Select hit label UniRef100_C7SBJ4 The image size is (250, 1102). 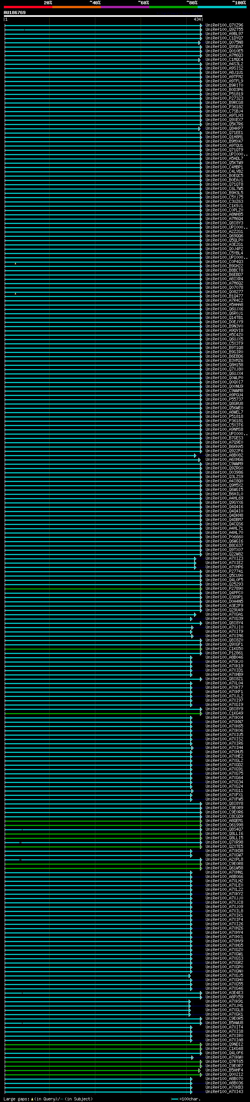[224, 111]
